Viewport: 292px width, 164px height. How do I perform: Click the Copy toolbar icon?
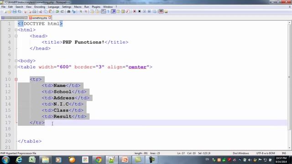tap(46, 11)
